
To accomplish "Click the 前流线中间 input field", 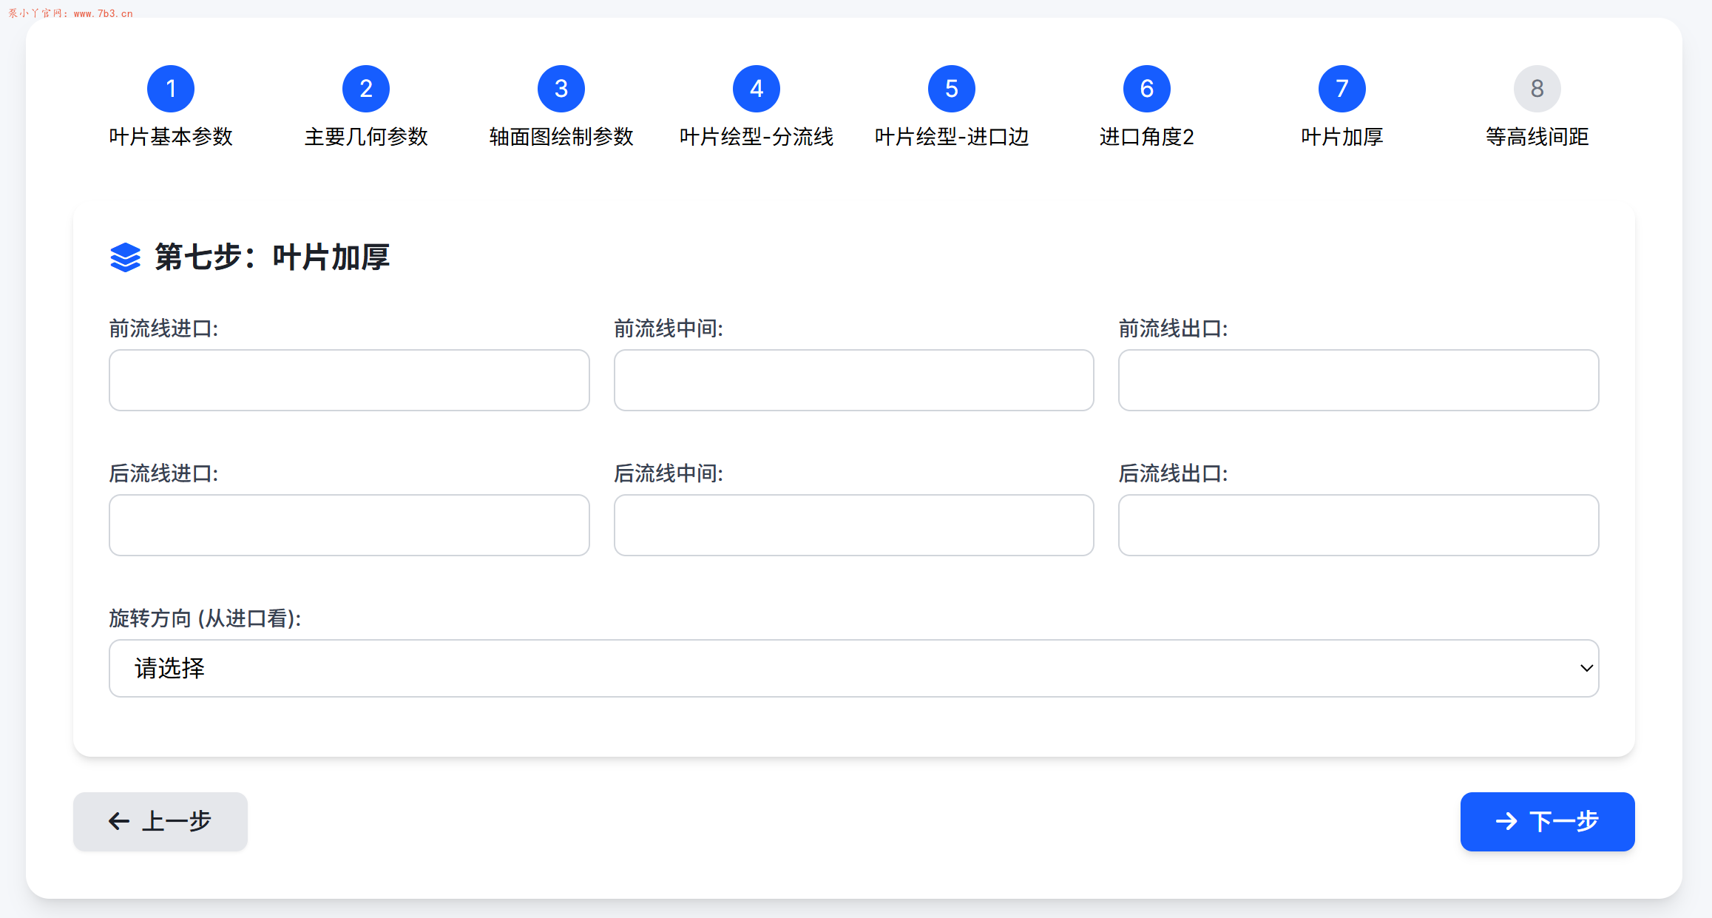I will pos(854,380).
